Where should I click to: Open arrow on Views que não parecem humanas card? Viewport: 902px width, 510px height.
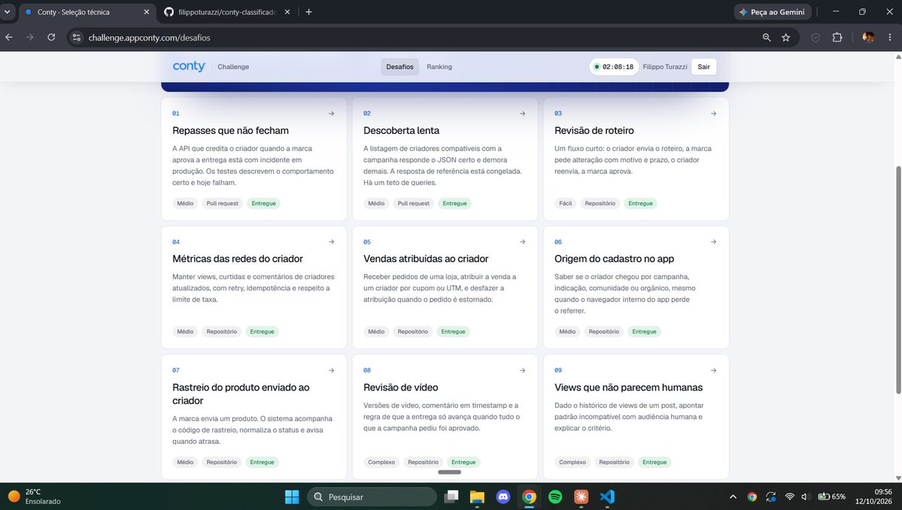(x=713, y=370)
